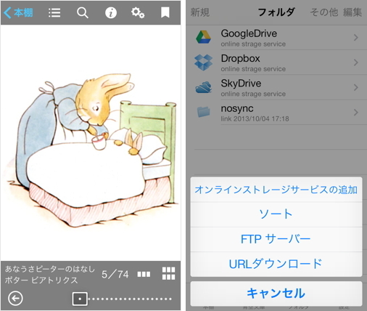The height and width of the screenshot is (311, 367).
Task: Choose FTP サーバー option
Action: [x=276, y=239]
